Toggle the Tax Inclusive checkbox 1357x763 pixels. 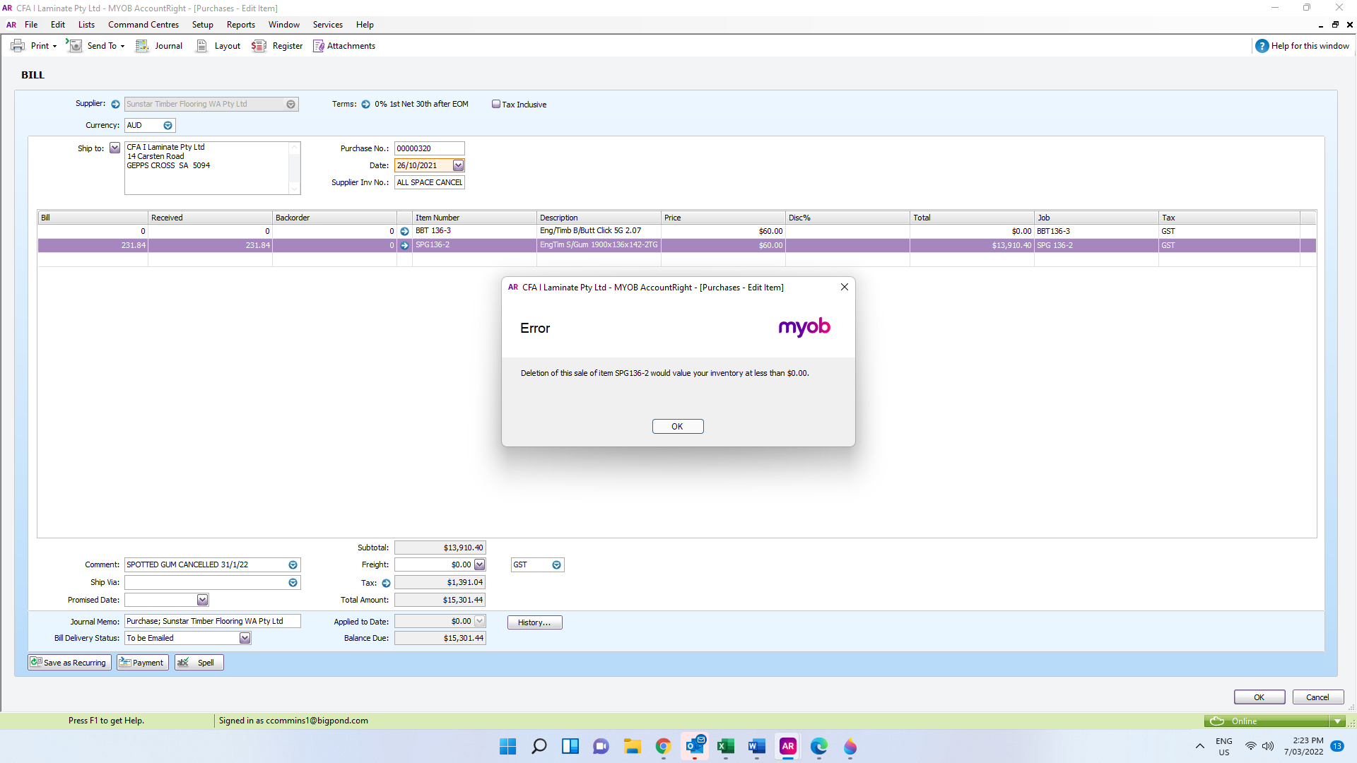(x=496, y=105)
